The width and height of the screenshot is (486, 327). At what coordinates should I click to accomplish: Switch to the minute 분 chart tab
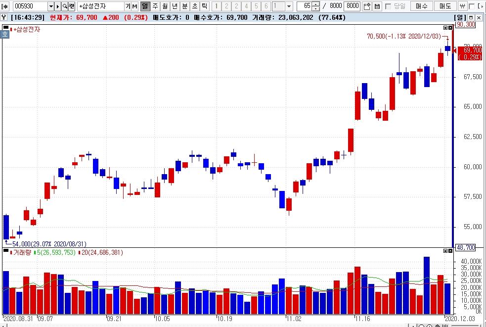[x=185, y=6]
